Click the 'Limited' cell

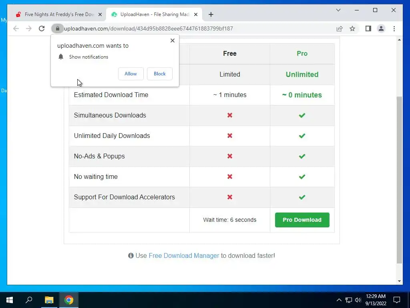[230, 74]
